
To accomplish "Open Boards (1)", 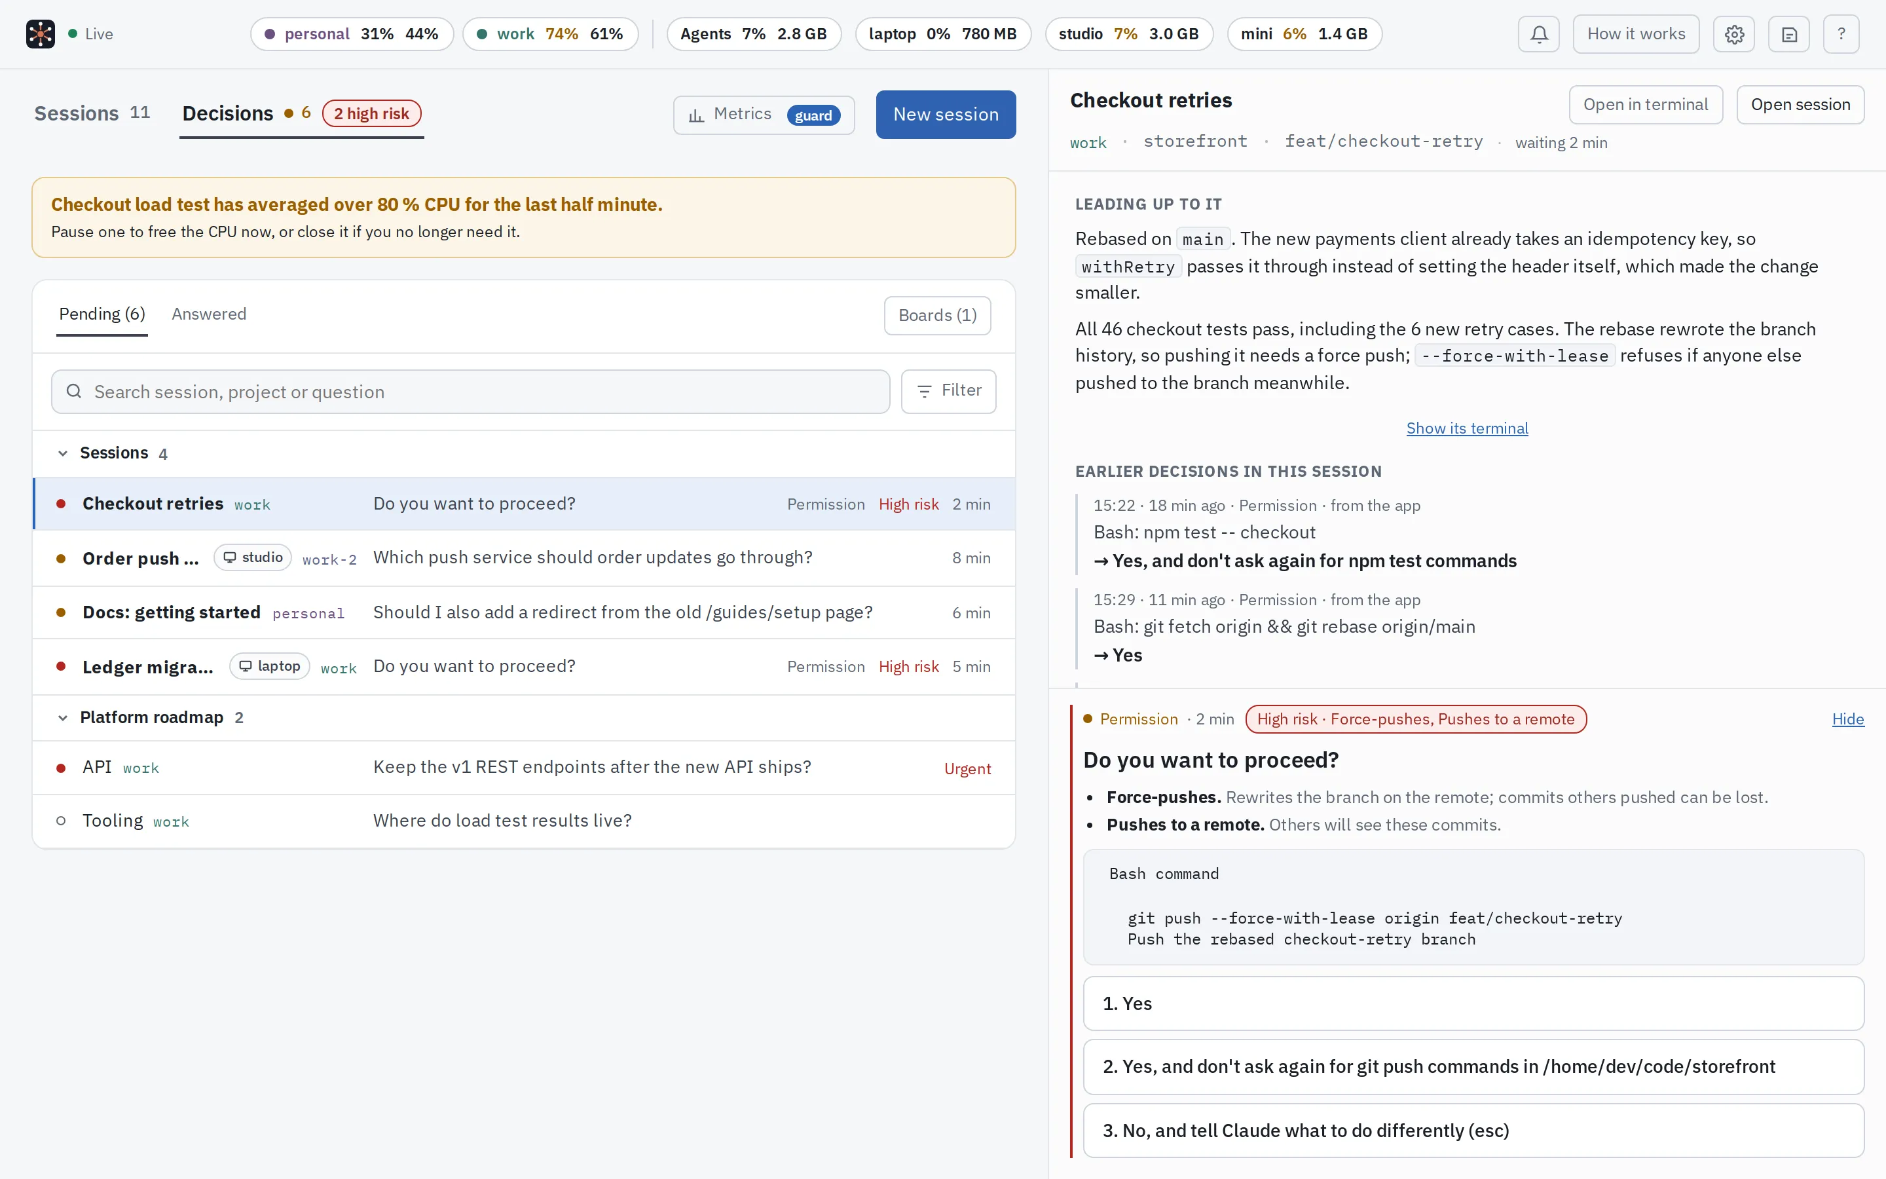I will (x=938, y=315).
